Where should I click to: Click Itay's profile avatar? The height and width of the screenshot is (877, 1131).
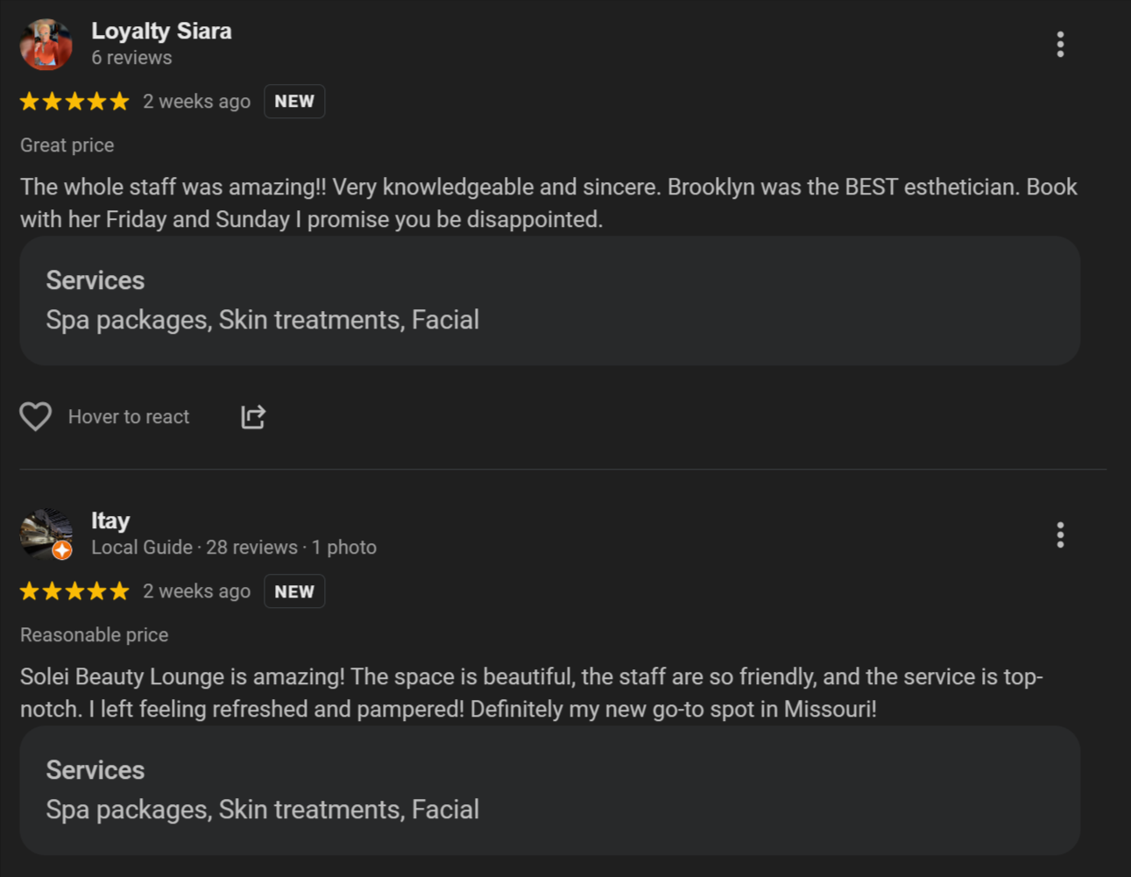(x=44, y=531)
